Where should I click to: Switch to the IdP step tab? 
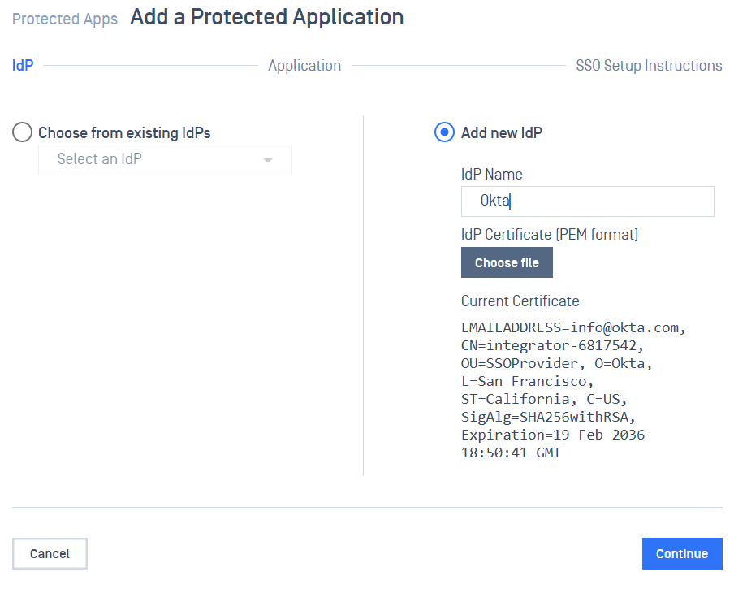(23, 66)
